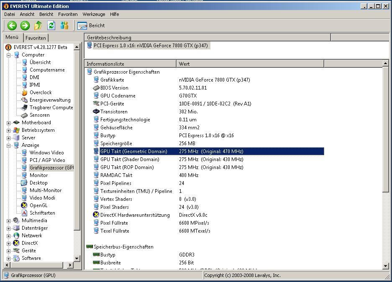Click the BIOS Version chip icon
Viewport: 392px width, 282px height.
(x=96, y=88)
